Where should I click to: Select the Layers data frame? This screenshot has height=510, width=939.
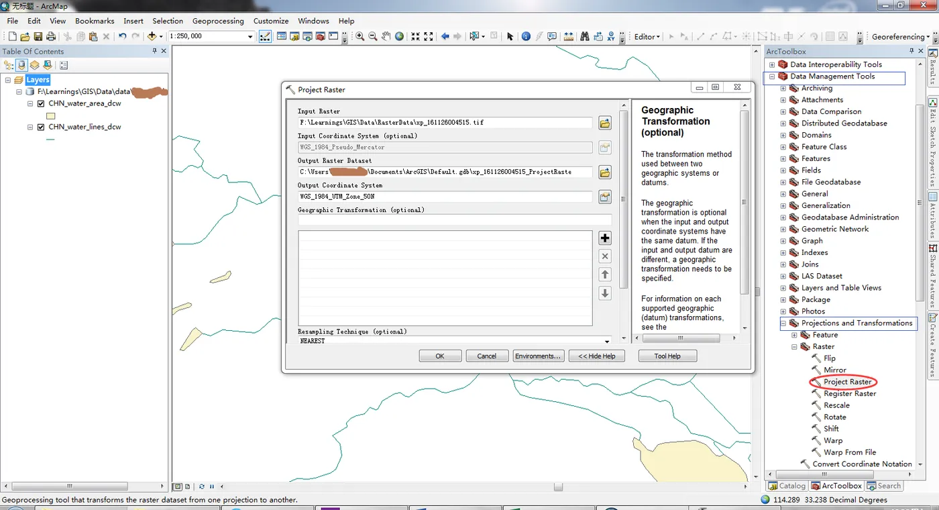pos(38,80)
